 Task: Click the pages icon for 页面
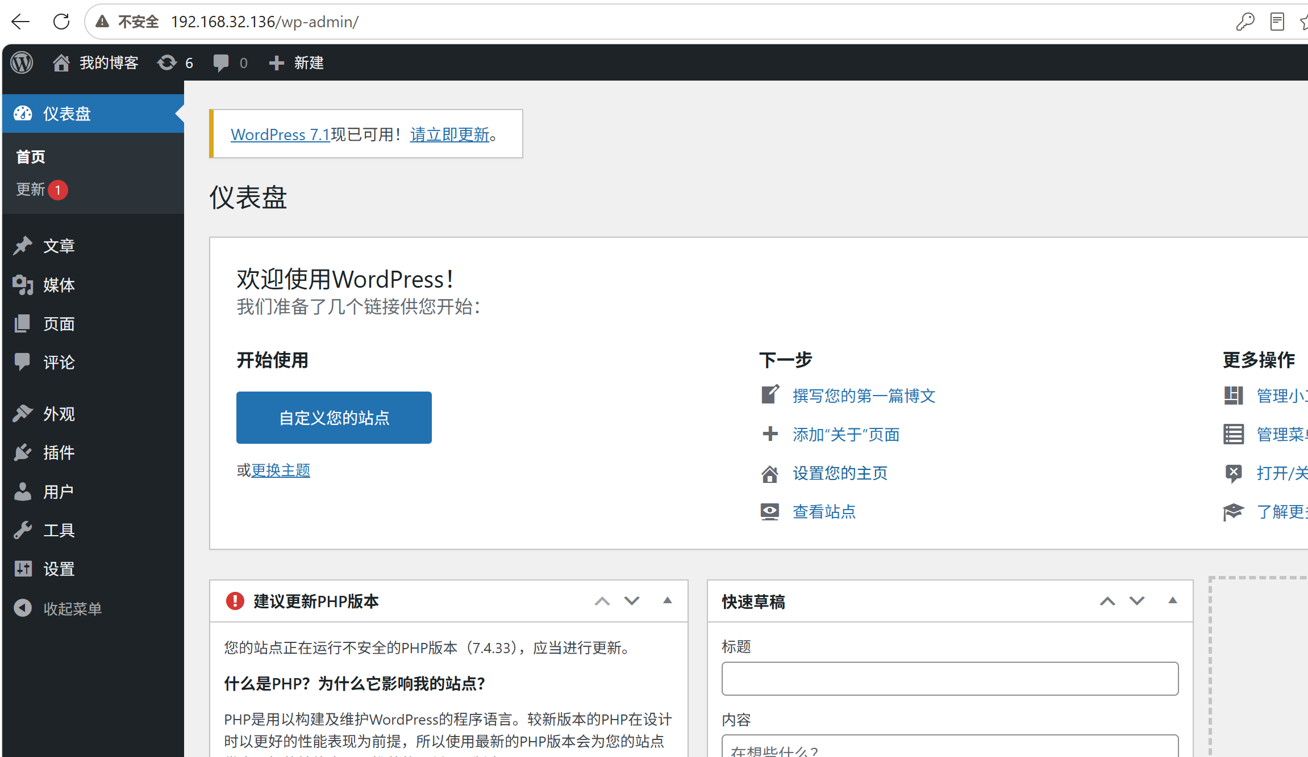[x=23, y=323]
